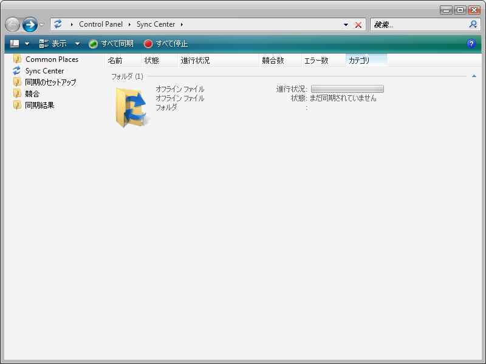
Task: Open the 表示 dropdown arrow
Action: (78, 44)
